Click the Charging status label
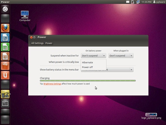Screen dimensions: 166x125 45,78
